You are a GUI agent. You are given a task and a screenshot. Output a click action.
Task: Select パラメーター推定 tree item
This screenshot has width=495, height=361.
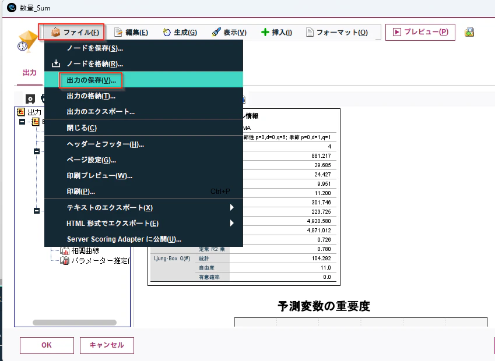tap(100, 261)
